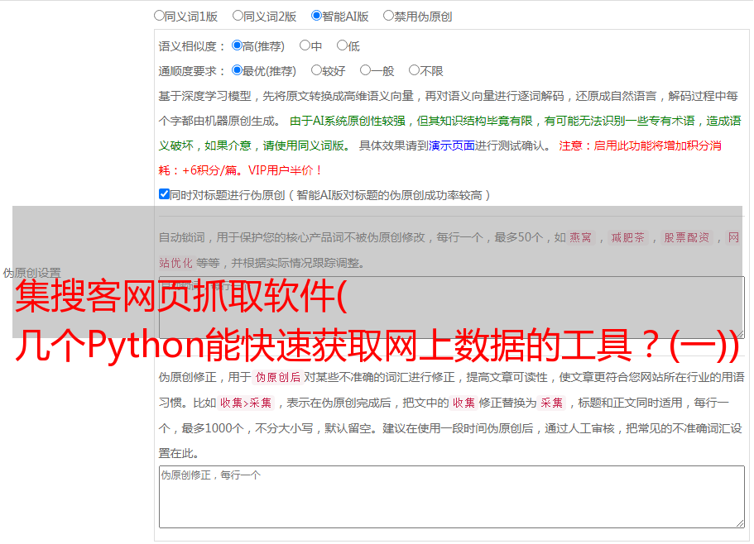Set 语义相似度 to 低
Screen dimensions: 754x544
(x=342, y=45)
